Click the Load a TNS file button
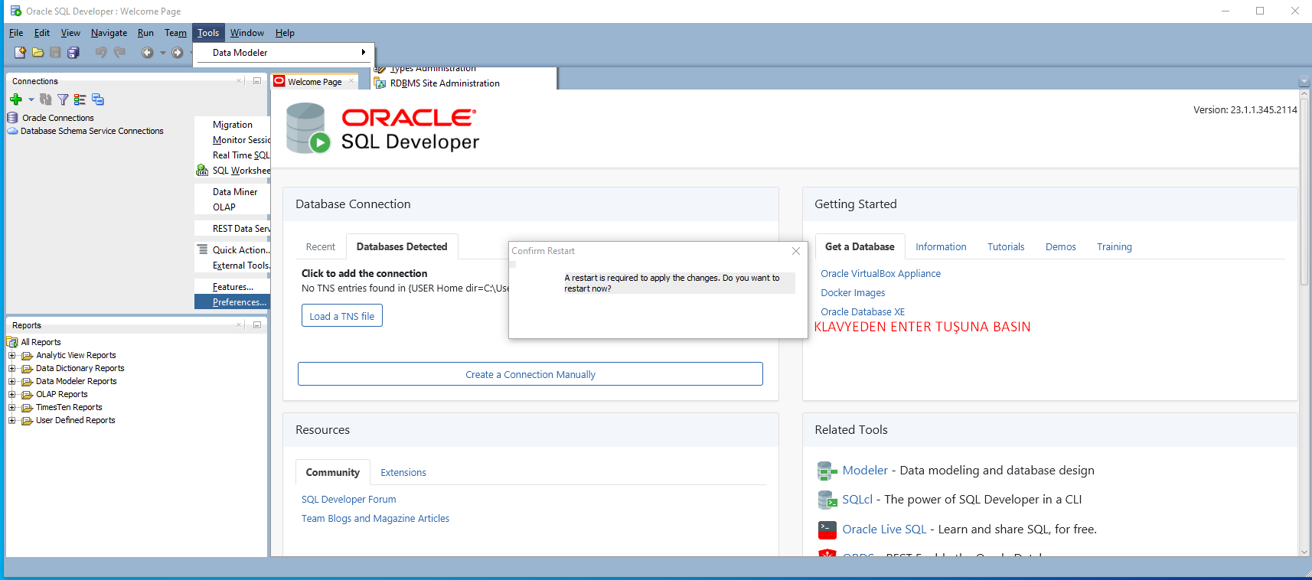The width and height of the screenshot is (1312, 580). click(x=341, y=316)
